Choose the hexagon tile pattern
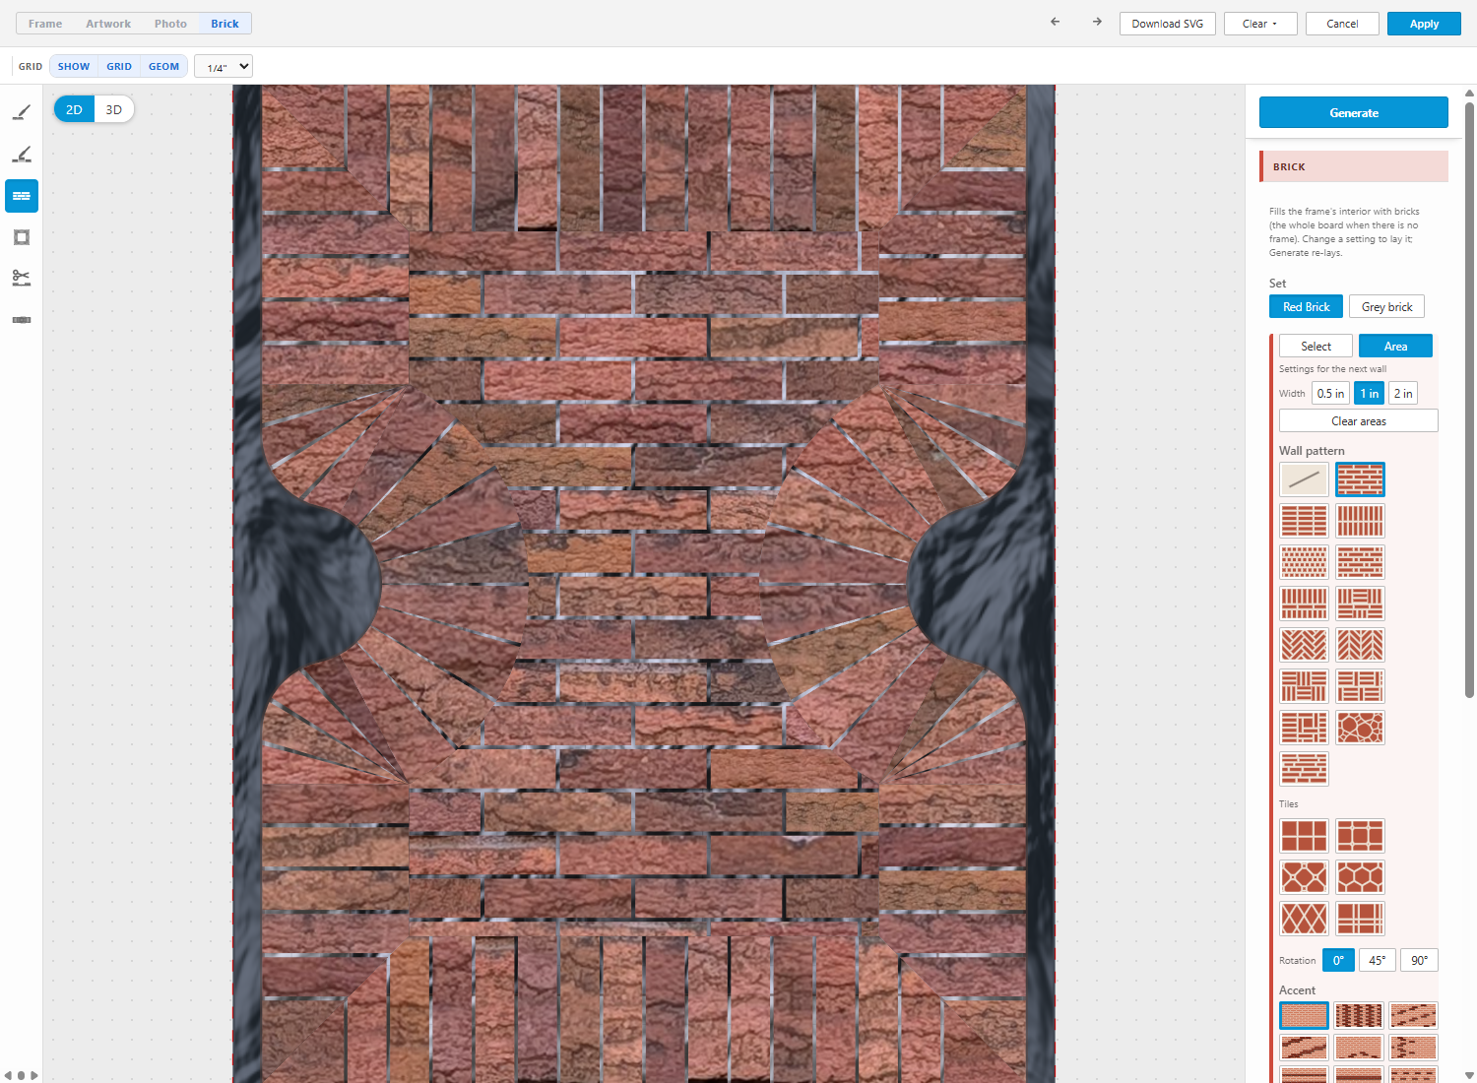 click(x=1360, y=877)
